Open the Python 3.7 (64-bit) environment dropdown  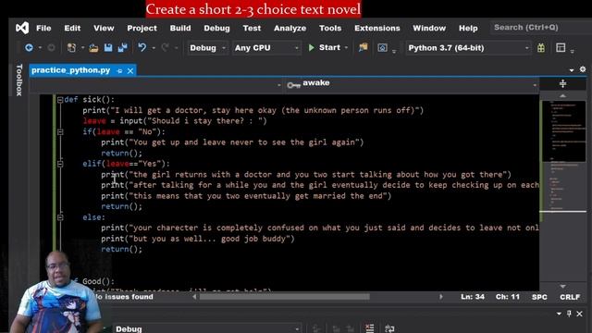click(468, 48)
